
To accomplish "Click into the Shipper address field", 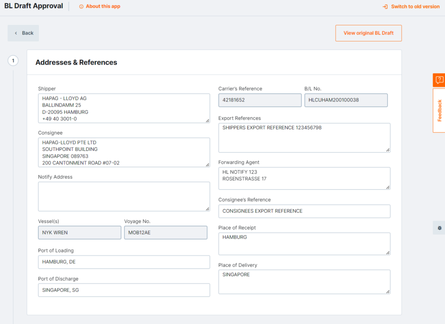I will coord(124,108).
